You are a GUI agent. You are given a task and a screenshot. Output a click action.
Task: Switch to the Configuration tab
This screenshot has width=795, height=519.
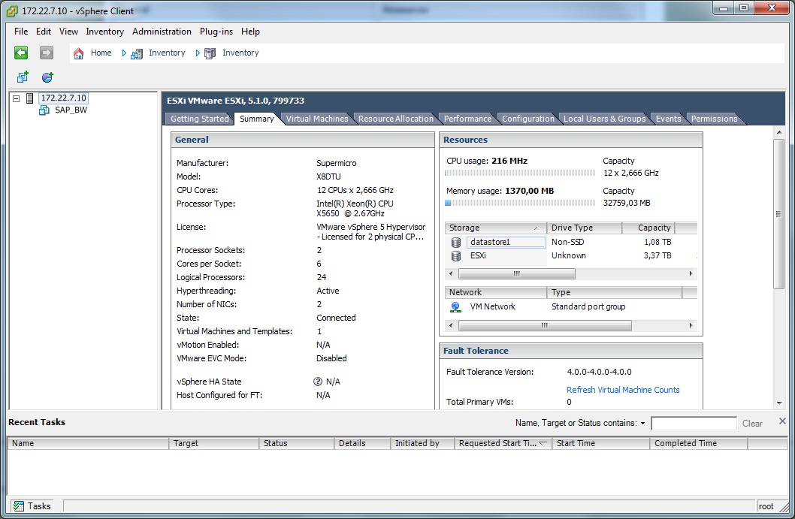point(528,119)
